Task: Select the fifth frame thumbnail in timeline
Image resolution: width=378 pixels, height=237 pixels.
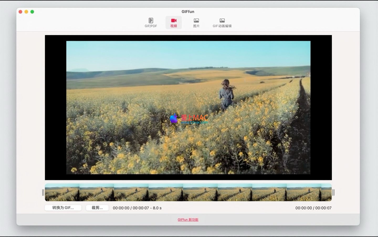Action: (200, 192)
